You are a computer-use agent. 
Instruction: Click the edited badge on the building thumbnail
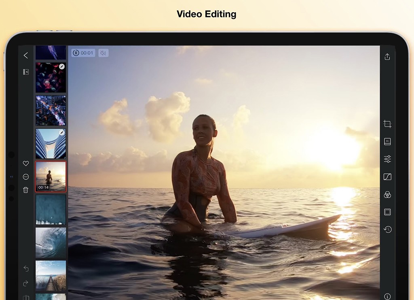pyautogui.click(x=61, y=132)
